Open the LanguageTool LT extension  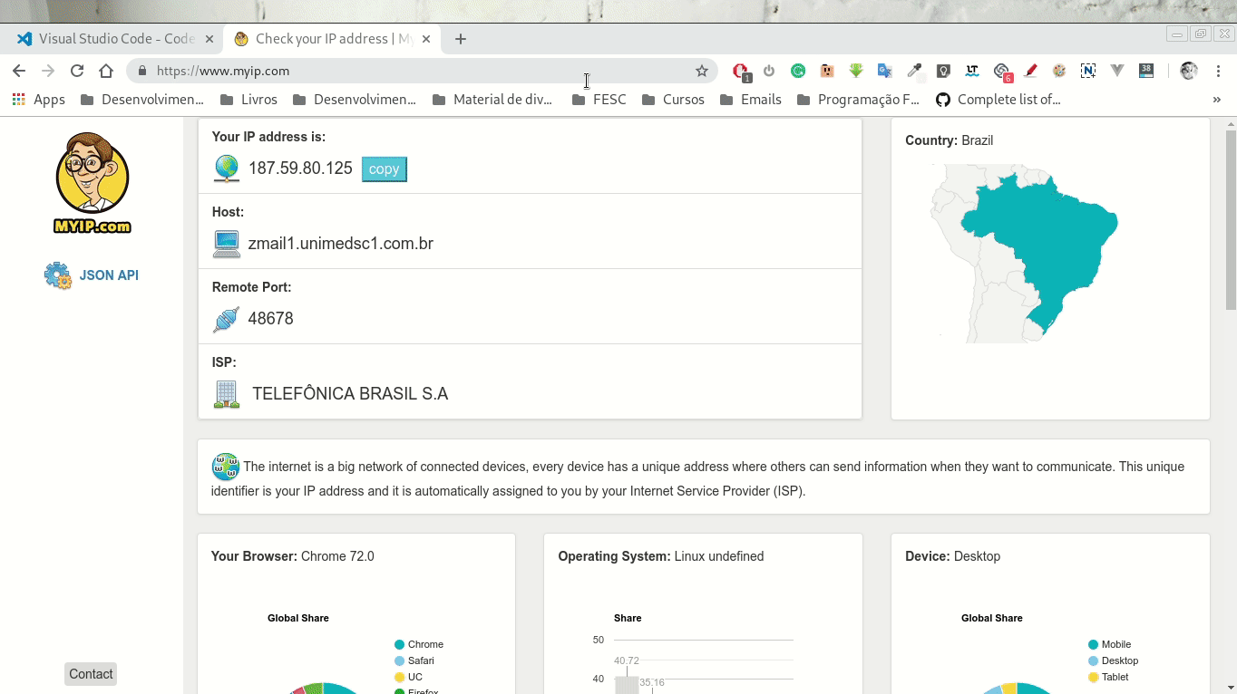click(972, 70)
